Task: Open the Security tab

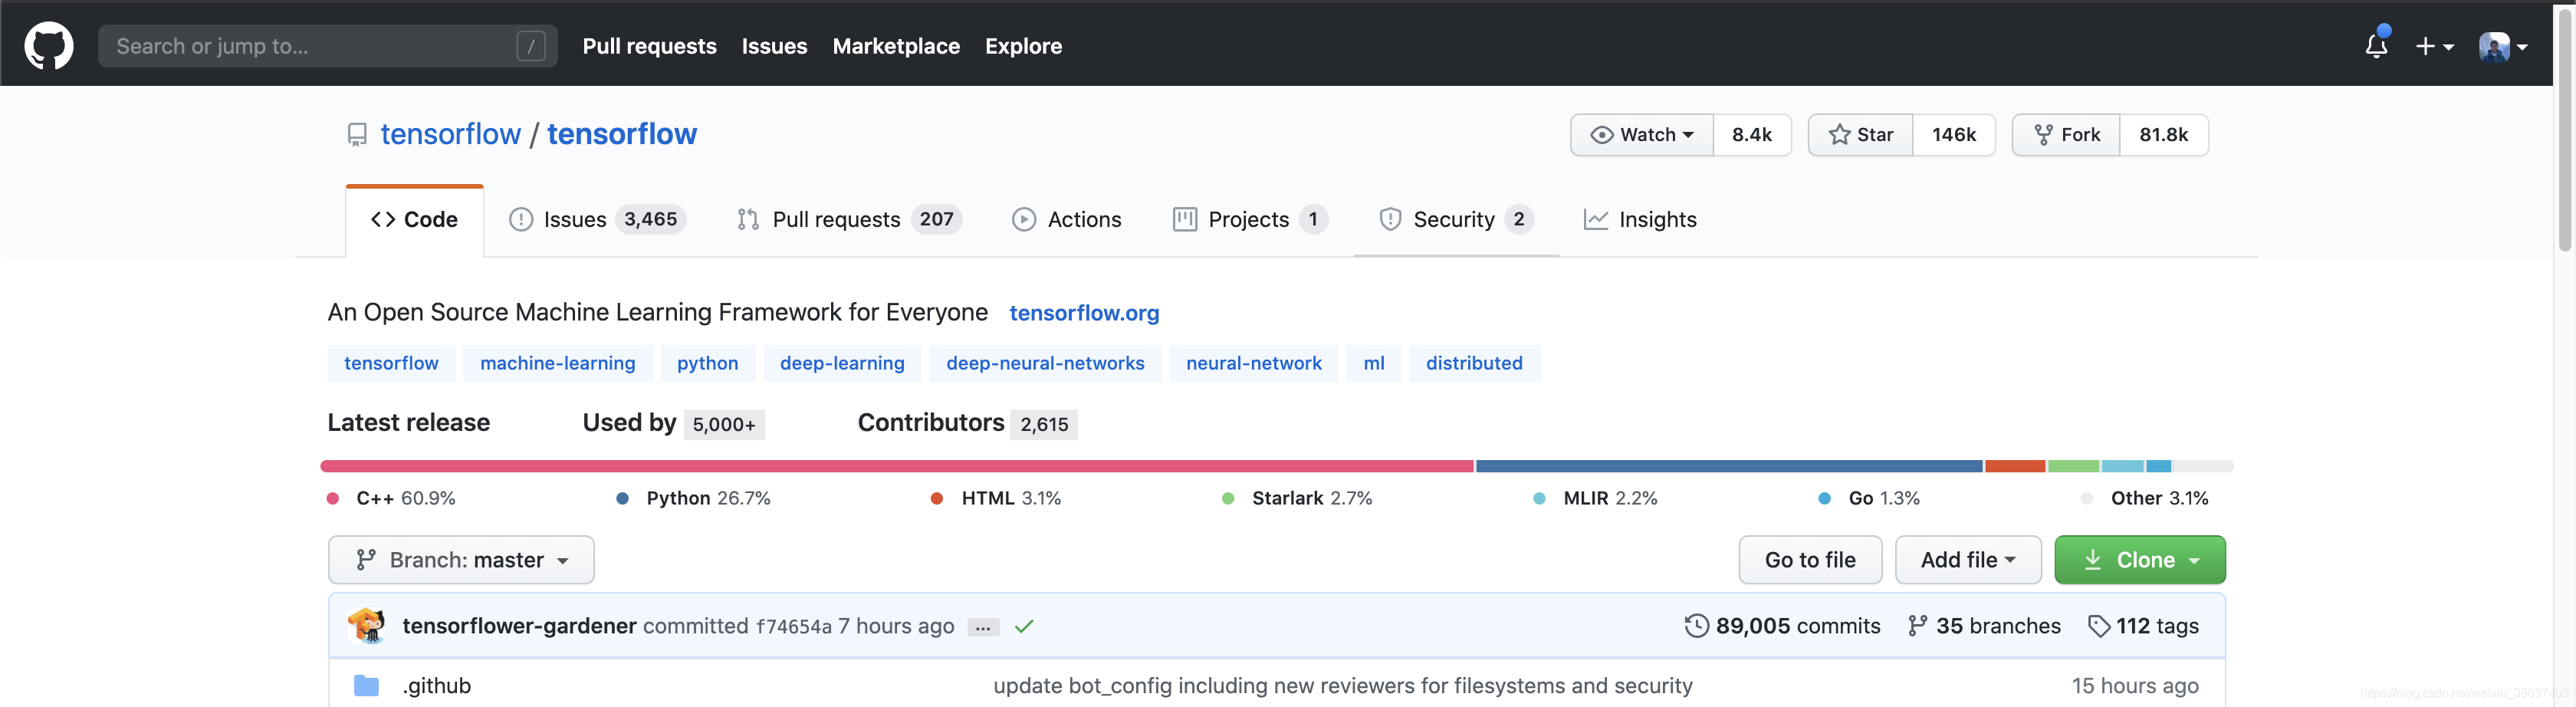Action: [x=1456, y=220]
